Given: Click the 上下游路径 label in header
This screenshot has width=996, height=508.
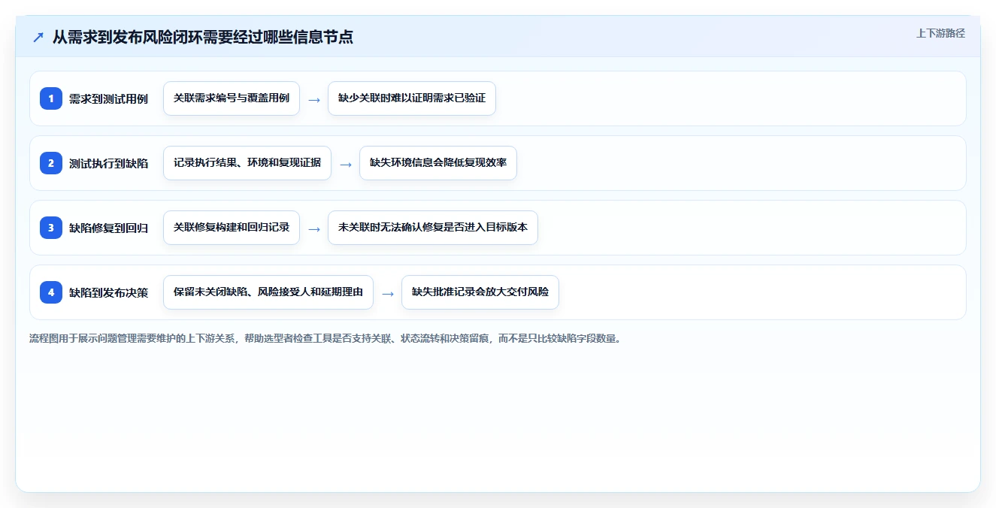Looking at the screenshot, I should click(940, 33).
